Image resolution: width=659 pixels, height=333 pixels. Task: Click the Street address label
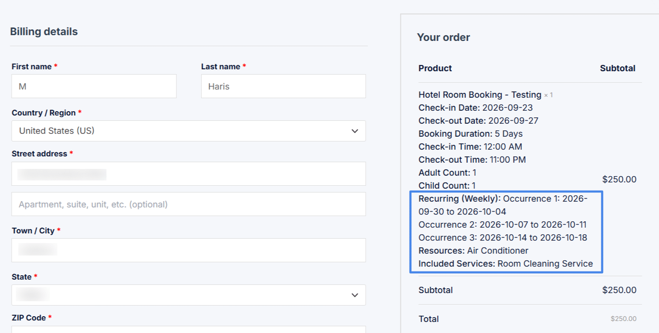coord(42,154)
